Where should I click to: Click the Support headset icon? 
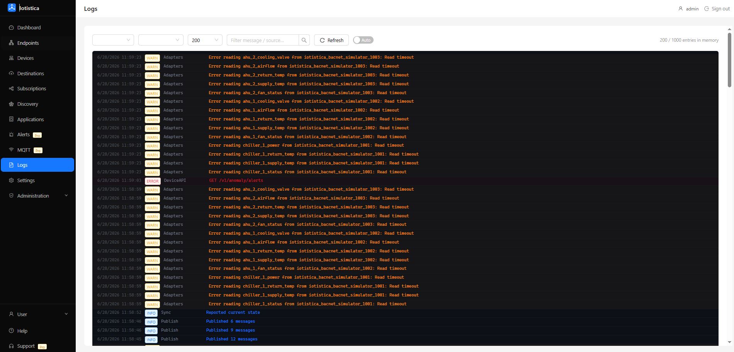(11, 346)
